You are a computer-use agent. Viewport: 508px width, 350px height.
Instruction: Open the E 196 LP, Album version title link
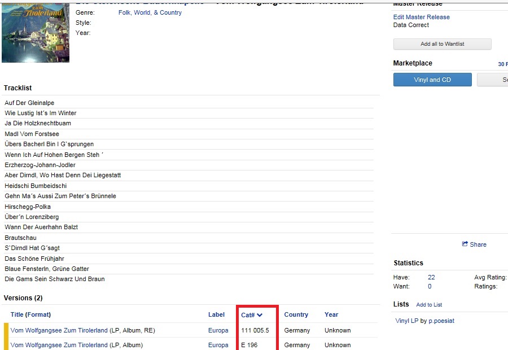tap(59, 345)
